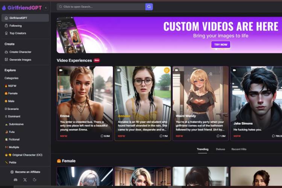The image size is (282, 188).
Task: Select the Dominant category
Action: pos(12,117)
